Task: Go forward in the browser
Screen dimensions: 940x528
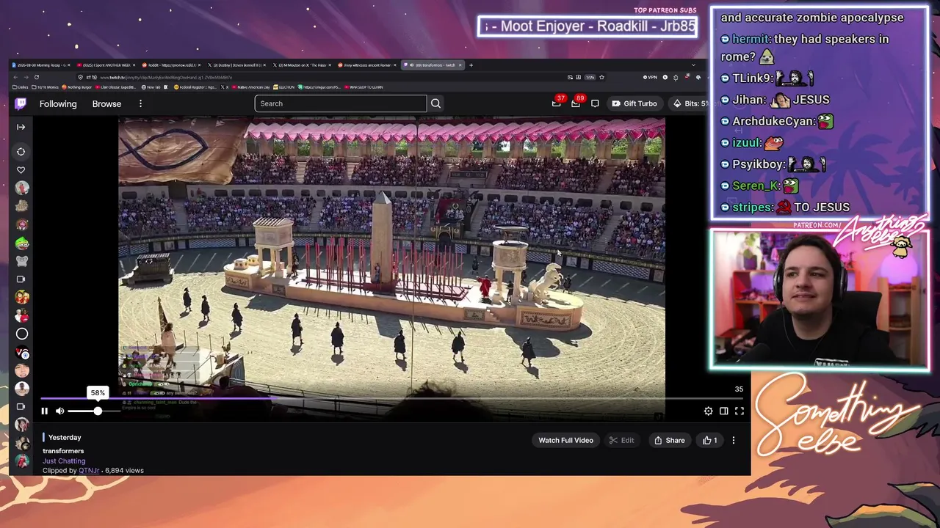Action: (26, 77)
